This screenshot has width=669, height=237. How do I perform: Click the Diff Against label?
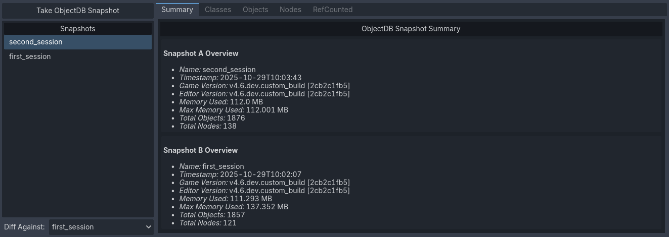pos(24,227)
